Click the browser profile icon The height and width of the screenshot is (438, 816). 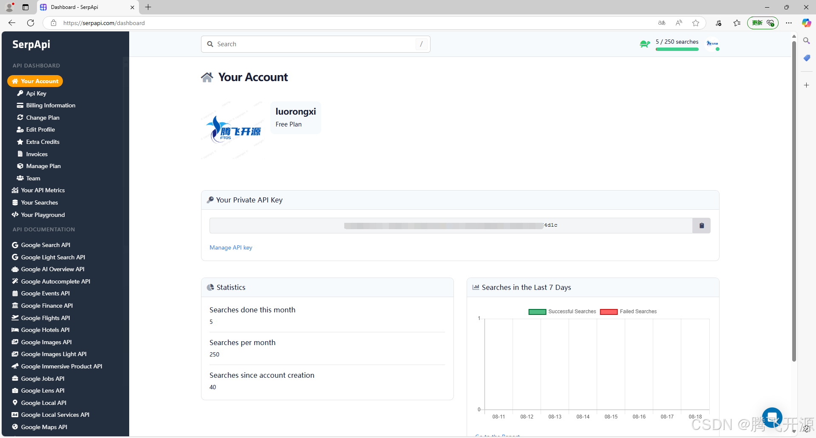9,7
